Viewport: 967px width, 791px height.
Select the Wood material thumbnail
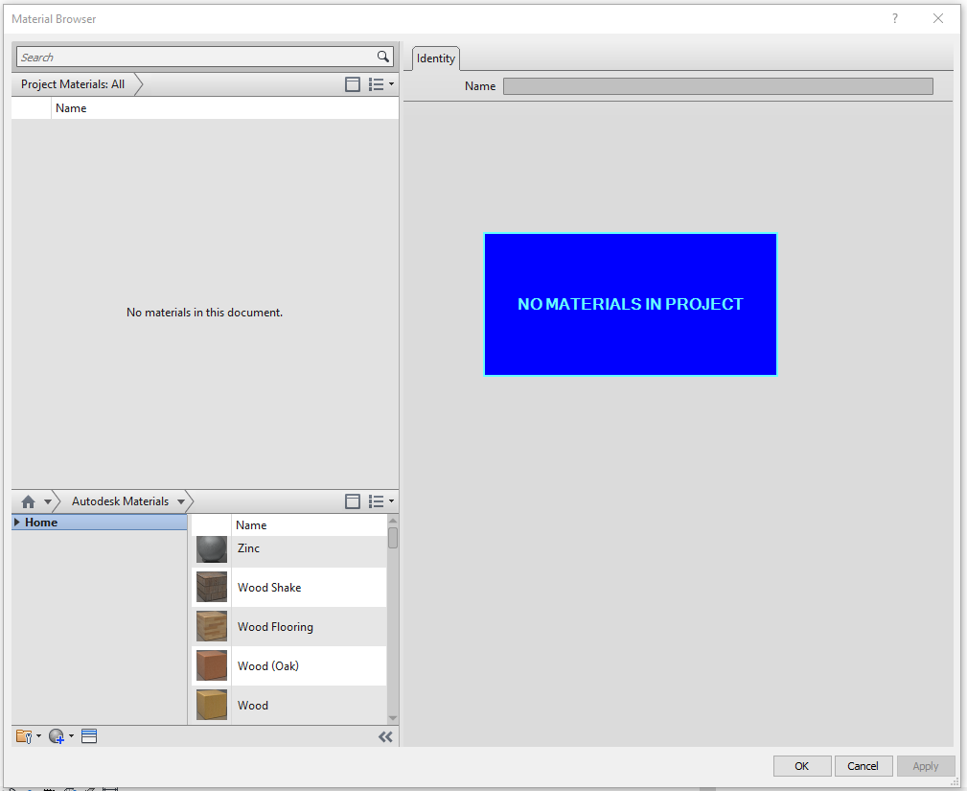pos(212,706)
